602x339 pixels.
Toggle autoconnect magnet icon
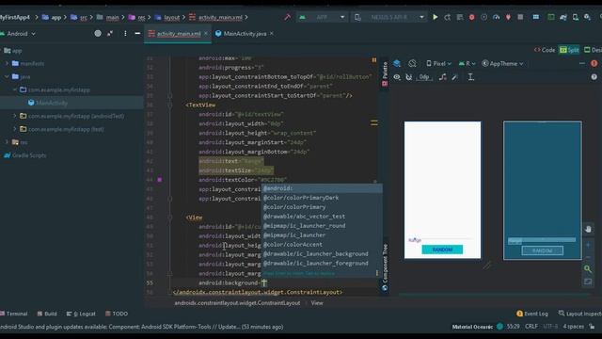click(409, 77)
